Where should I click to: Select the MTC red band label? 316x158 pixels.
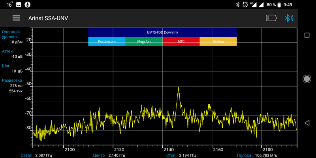[x=181, y=41]
